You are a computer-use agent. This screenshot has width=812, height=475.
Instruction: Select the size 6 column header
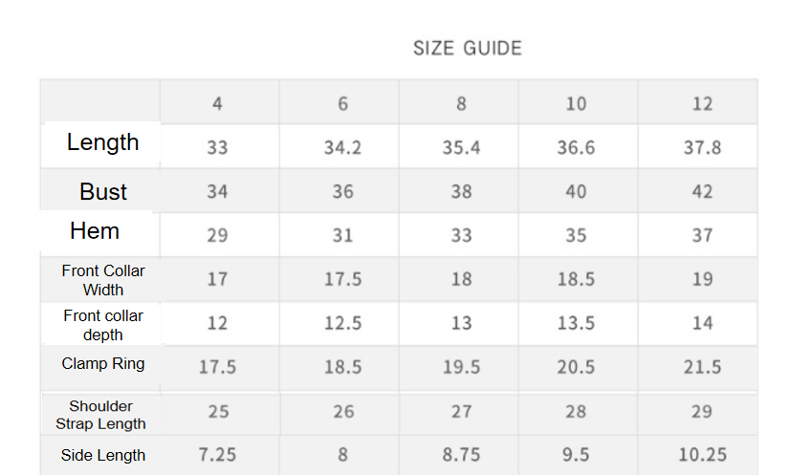(x=342, y=103)
